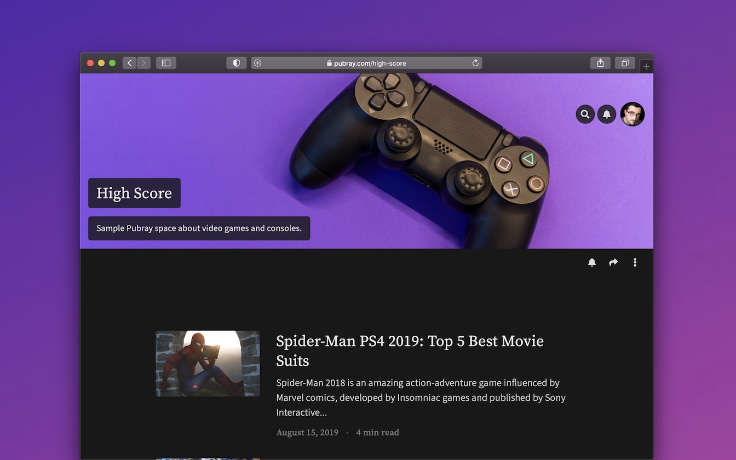Viewport: 736px width, 460px height.
Task: Go back with Safari's back arrow
Action: click(130, 63)
